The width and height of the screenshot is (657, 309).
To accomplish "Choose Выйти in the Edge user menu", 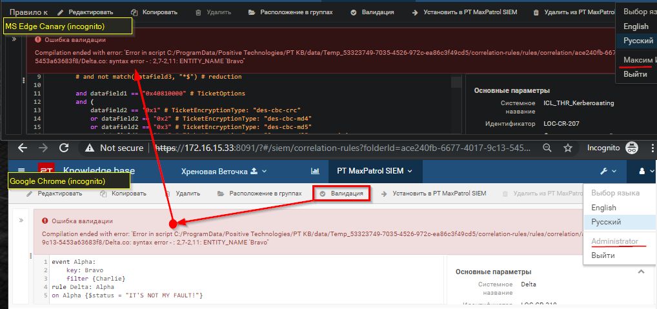I will click(x=635, y=74).
